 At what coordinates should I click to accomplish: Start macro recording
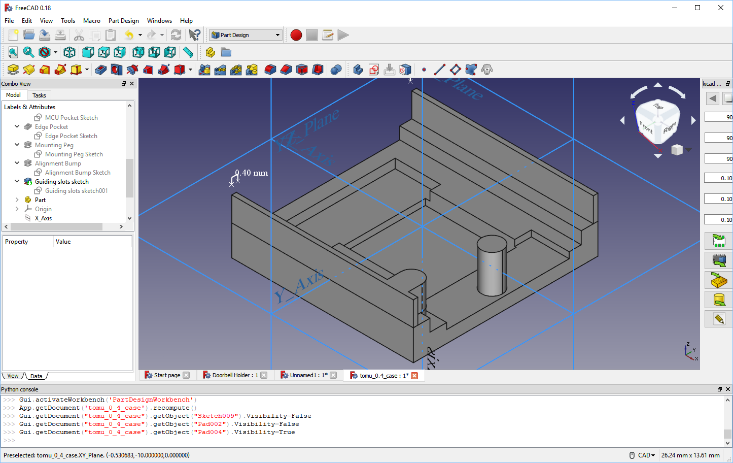tap(296, 35)
